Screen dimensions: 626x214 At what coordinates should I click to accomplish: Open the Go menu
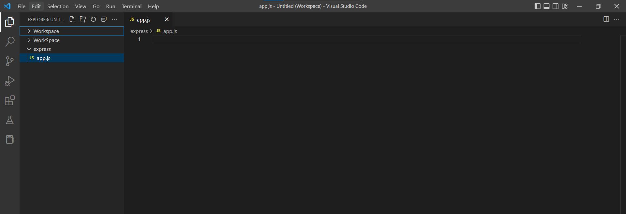pyautogui.click(x=96, y=6)
